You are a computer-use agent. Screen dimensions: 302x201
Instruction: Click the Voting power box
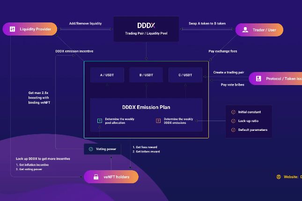point(103,149)
